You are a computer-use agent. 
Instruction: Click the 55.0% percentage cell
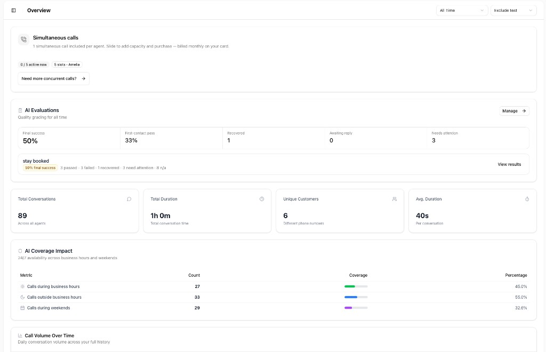pos(521,298)
